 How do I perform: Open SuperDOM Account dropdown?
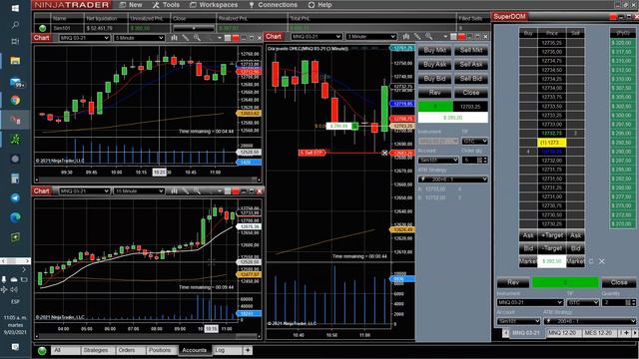(x=518, y=321)
